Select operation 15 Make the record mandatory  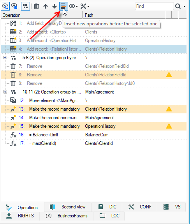click(94, 126)
